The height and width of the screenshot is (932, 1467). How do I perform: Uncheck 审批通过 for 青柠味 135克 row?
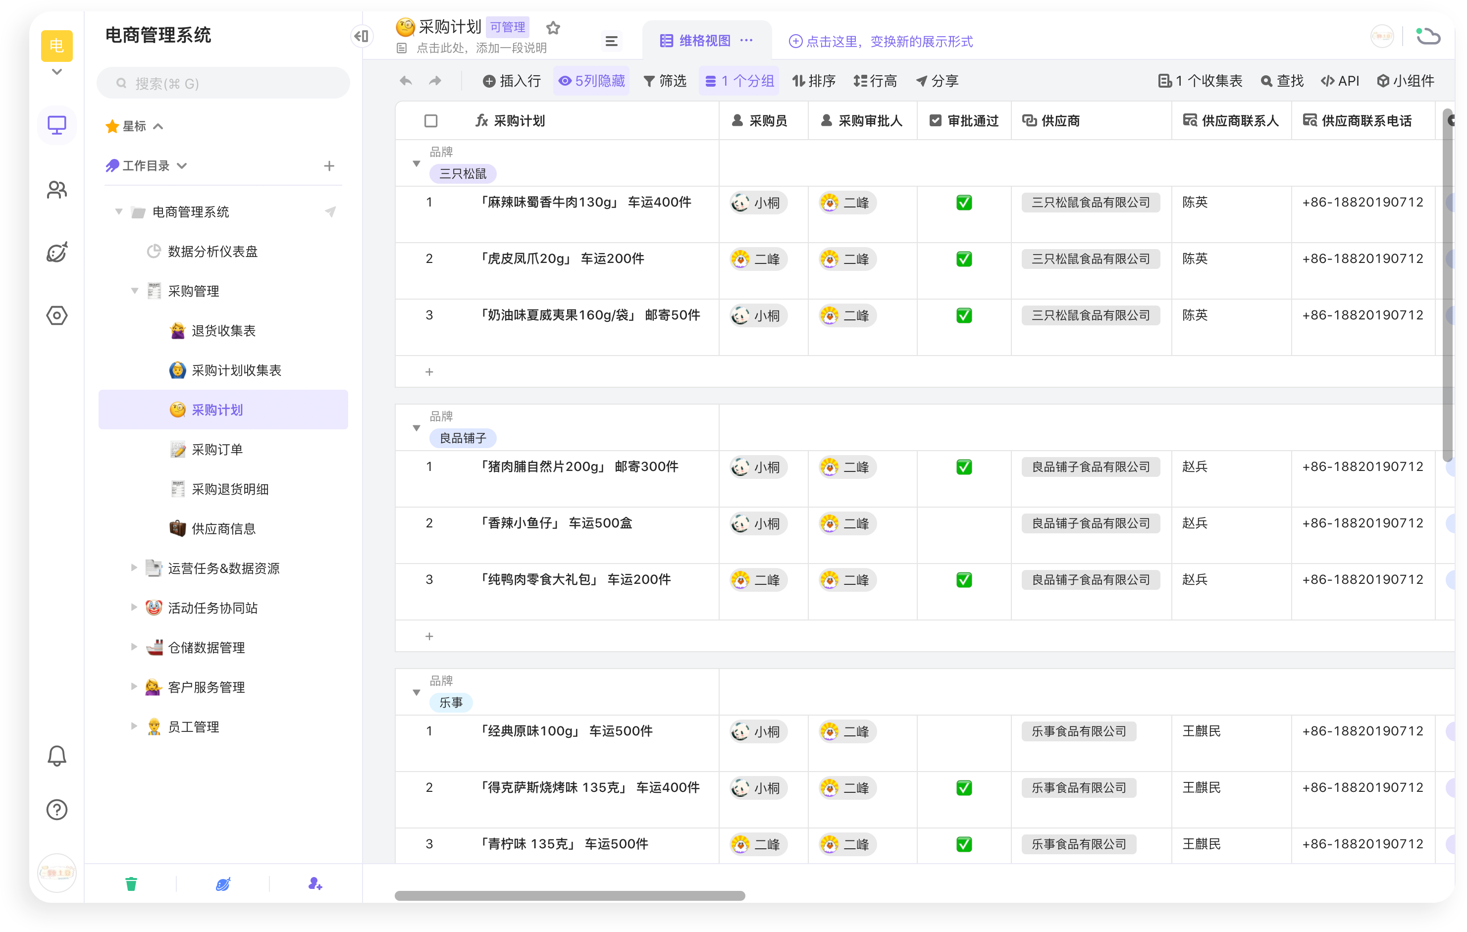tap(964, 844)
